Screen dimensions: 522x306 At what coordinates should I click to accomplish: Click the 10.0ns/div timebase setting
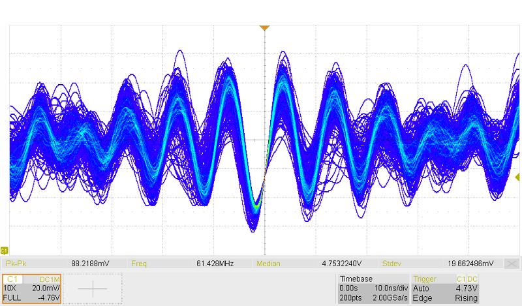tap(389, 288)
